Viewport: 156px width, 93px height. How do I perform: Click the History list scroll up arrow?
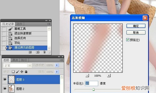[x=49, y=29]
